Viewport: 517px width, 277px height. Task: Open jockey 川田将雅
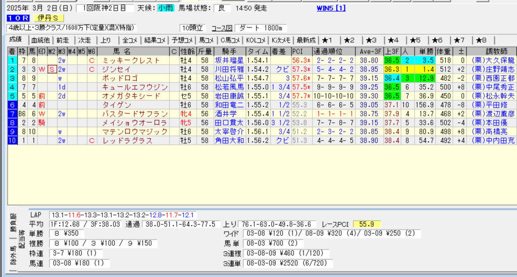(230, 70)
